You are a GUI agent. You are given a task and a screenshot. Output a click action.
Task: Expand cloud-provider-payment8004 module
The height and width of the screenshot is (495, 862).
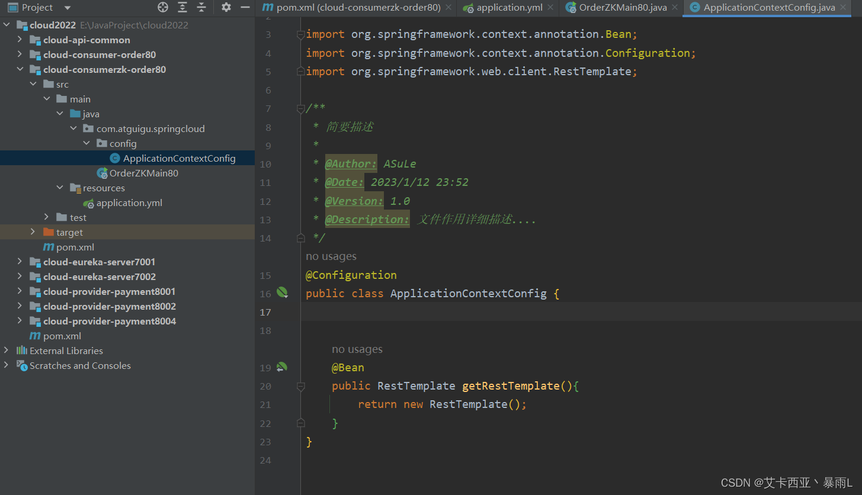(20, 321)
